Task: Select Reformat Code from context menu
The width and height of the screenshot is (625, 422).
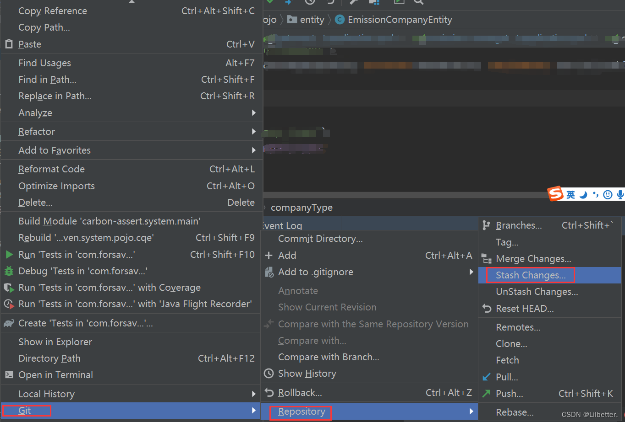Action: [51, 169]
